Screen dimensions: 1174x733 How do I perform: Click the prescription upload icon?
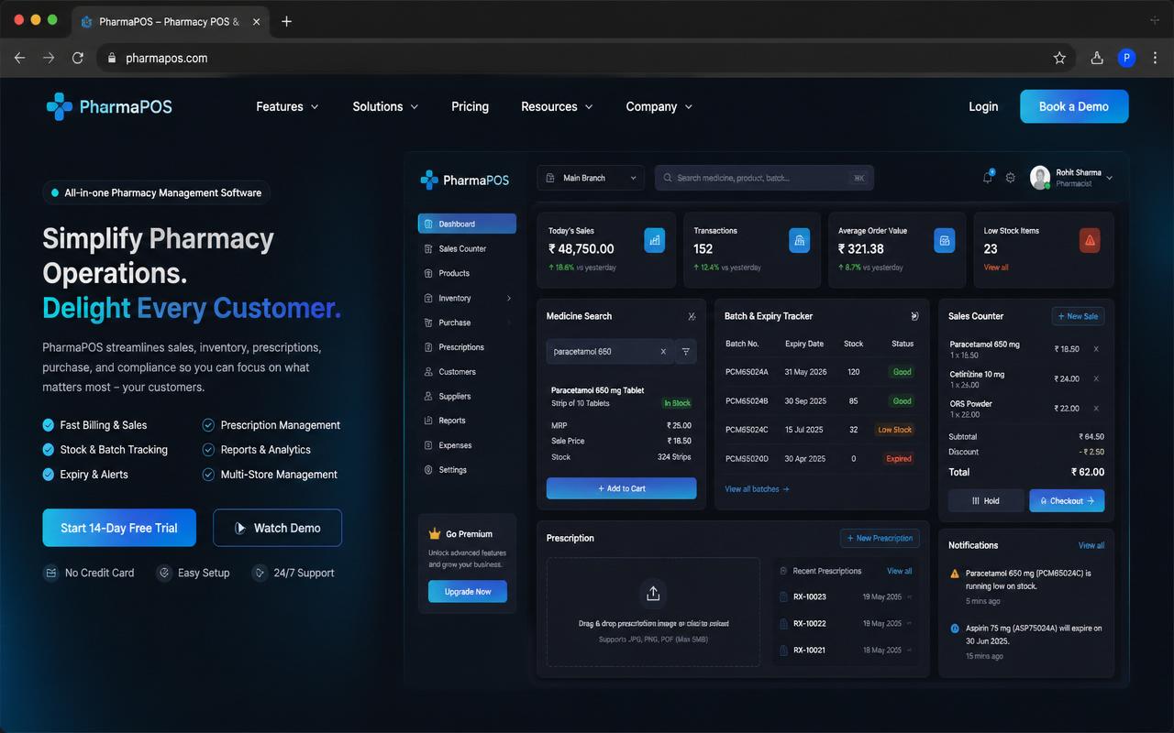point(653,594)
